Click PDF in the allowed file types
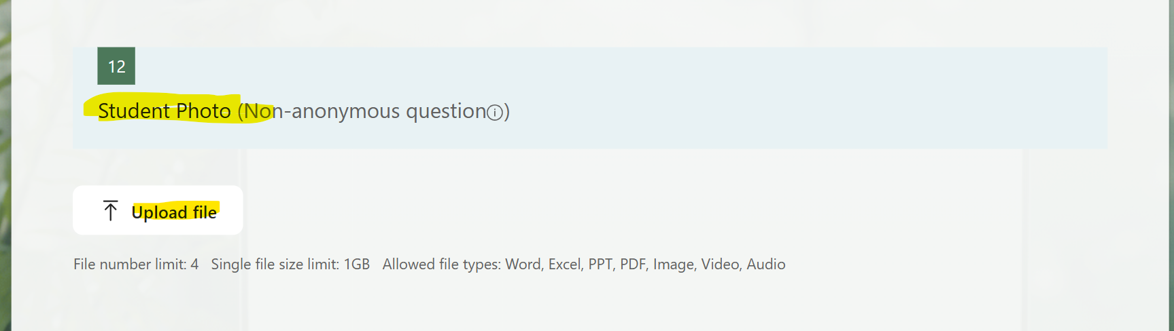Screen dimensions: 1174x331 click(632, 265)
